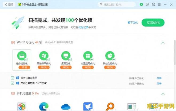Select the orange magnifier startup icon
This screenshot has width=176, height=111.
coord(110,106)
